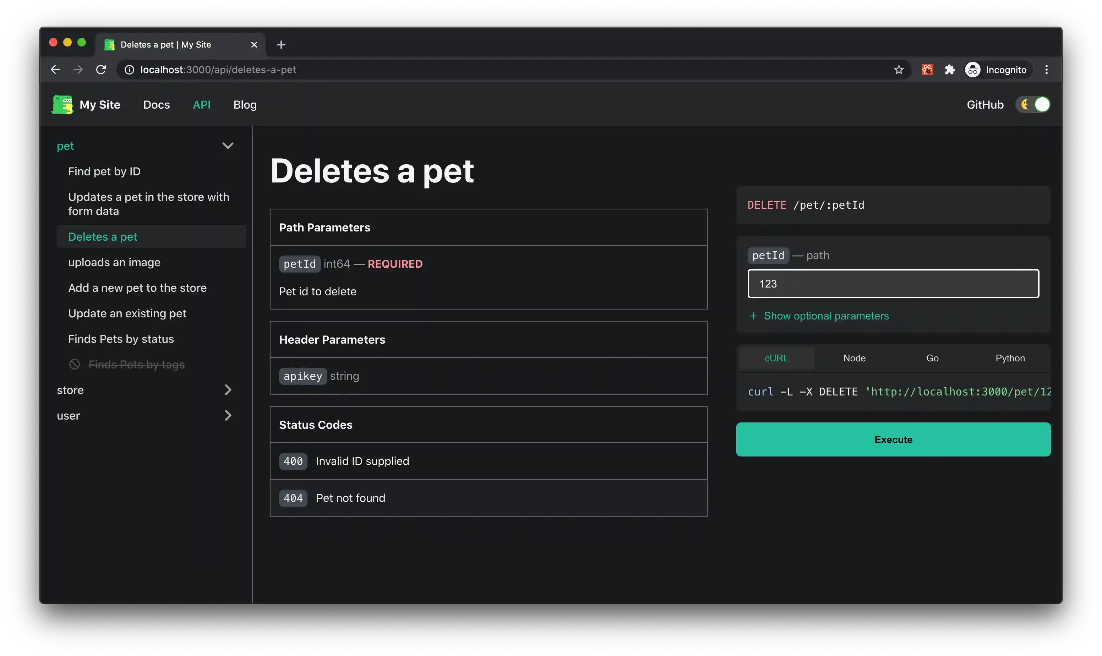
Task: Toggle dark mode switch
Action: tap(1033, 105)
